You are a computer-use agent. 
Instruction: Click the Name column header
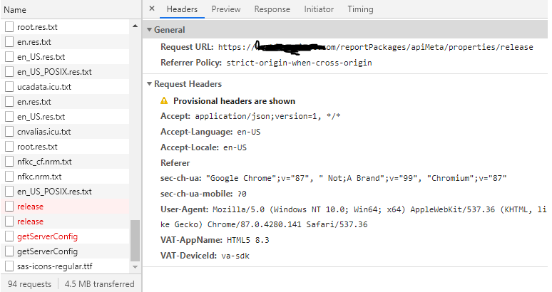15,10
